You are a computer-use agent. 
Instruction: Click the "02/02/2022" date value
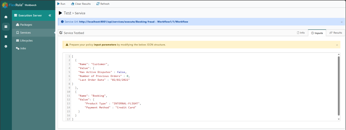pyautogui.click(x=121, y=80)
